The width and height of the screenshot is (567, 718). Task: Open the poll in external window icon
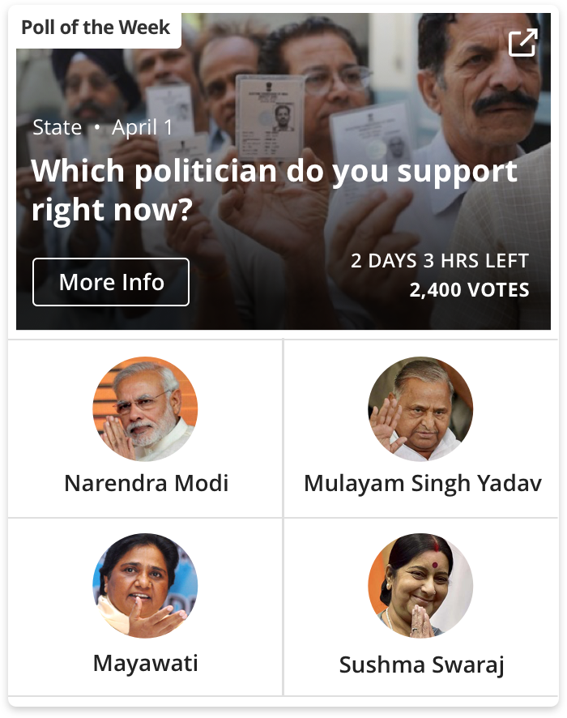tap(522, 43)
